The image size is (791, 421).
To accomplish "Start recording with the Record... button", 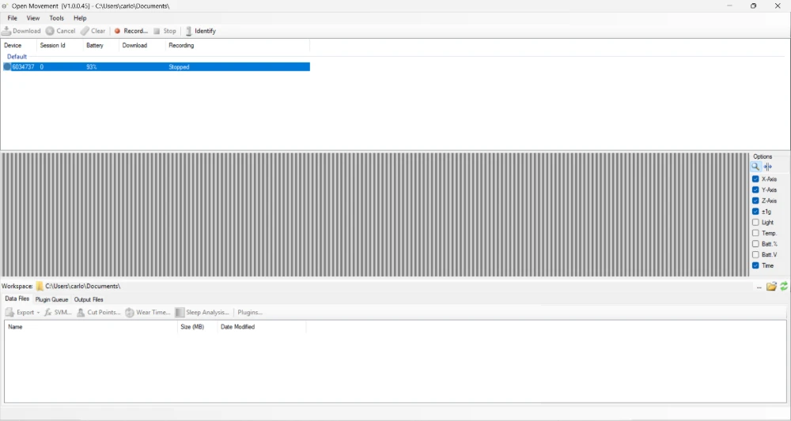I will 131,31.
